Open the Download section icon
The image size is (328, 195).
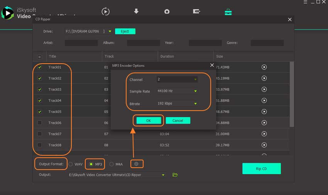(136, 12)
